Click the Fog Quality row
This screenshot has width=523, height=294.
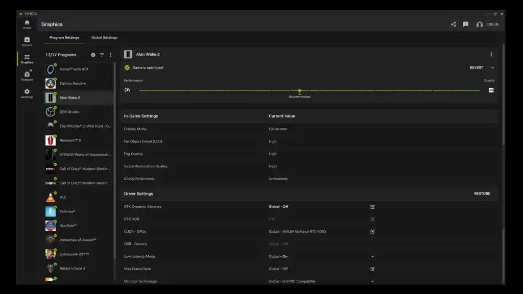click(x=310, y=154)
